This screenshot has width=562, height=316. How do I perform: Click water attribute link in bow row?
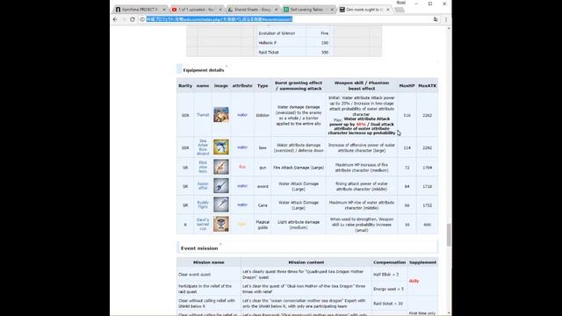[x=242, y=147]
